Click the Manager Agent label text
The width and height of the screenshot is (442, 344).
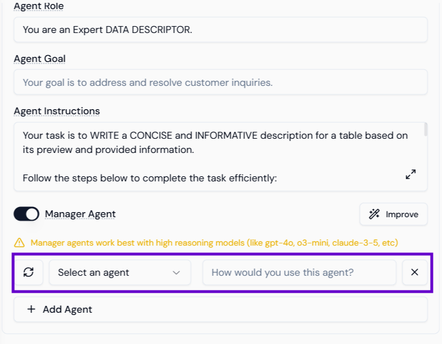coord(80,214)
